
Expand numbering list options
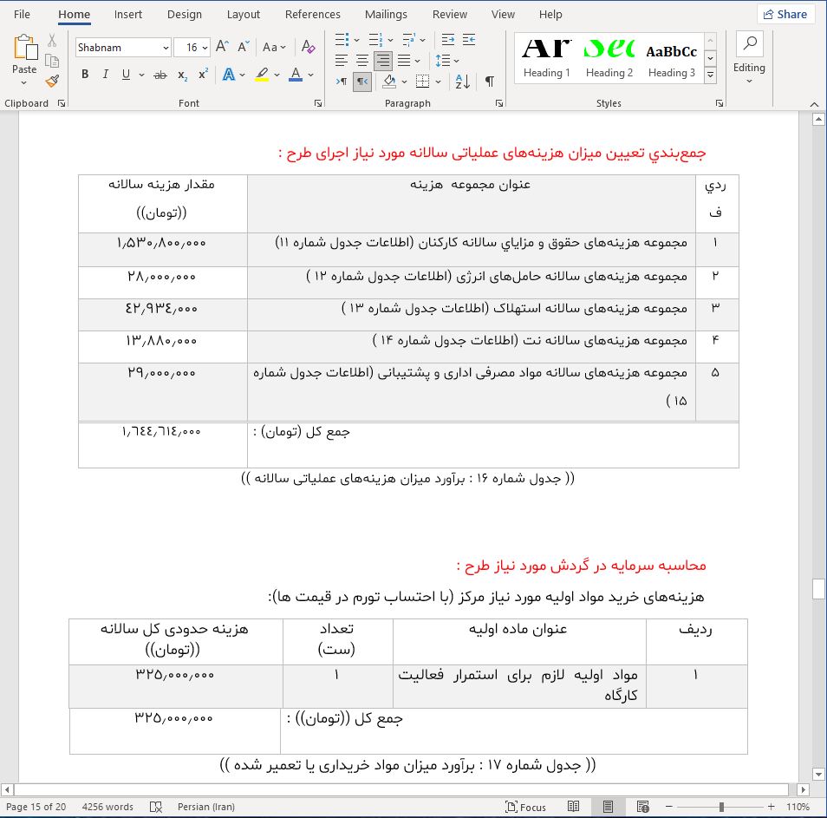[390, 40]
